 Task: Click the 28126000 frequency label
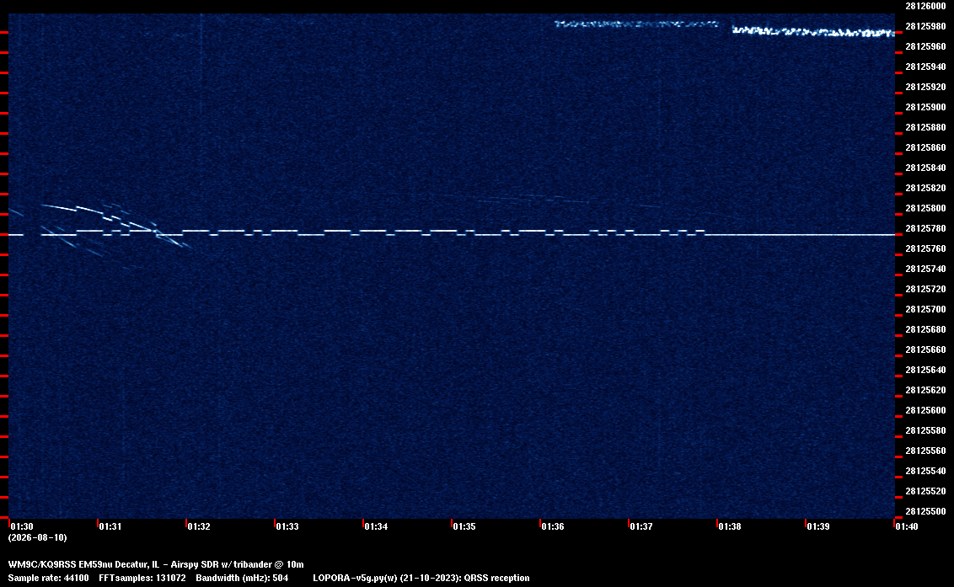pyautogui.click(x=925, y=6)
